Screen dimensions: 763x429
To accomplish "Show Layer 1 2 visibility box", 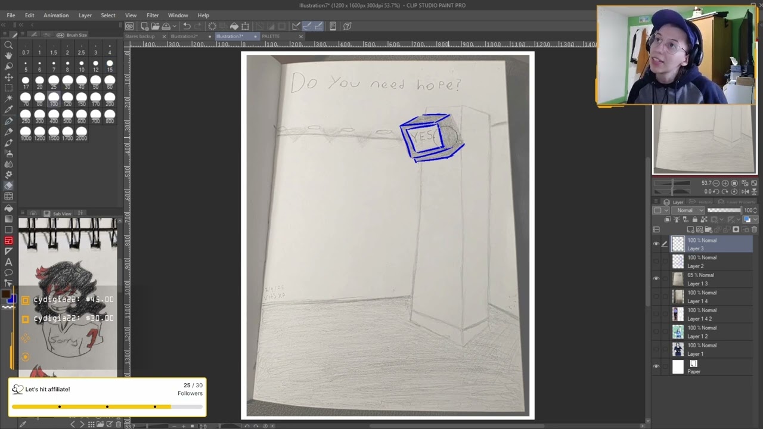I will point(656,331).
